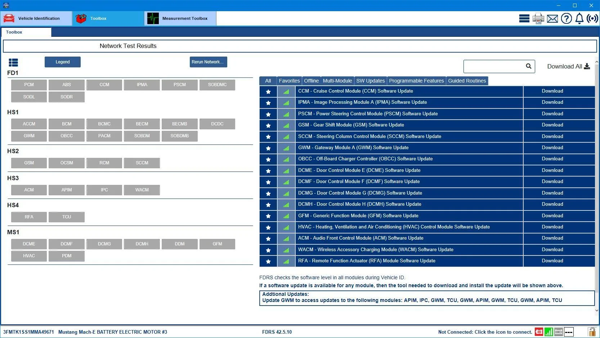Image resolution: width=600 pixels, height=338 pixels.
Task: Open the Measurement Toolbox tab
Action: pos(180,18)
